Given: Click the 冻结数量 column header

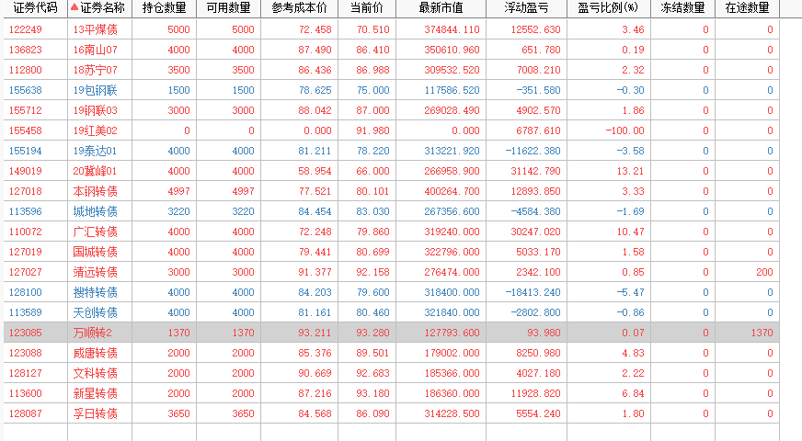Looking at the screenshot, I should tap(682, 7).
